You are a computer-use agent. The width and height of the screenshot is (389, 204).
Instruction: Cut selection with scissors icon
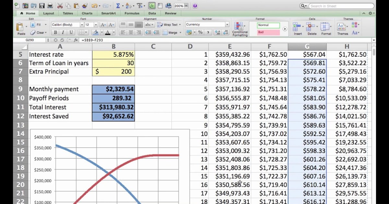pyautogui.click(x=60, y=6)
